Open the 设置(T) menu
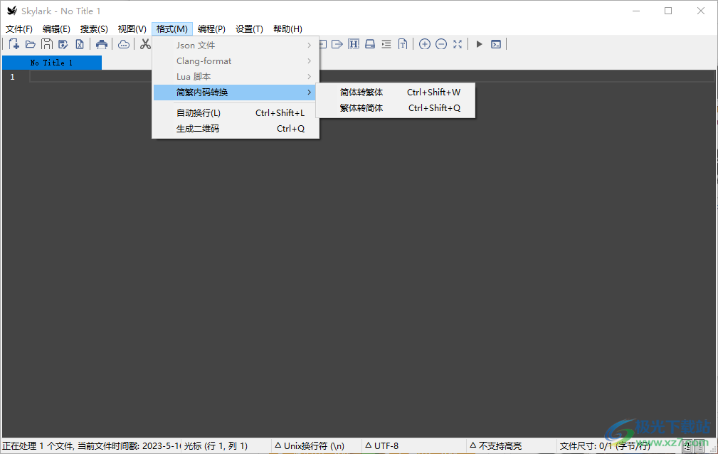Screen dimensions: 718x454 pyautogui.click(x=249, y=29)
